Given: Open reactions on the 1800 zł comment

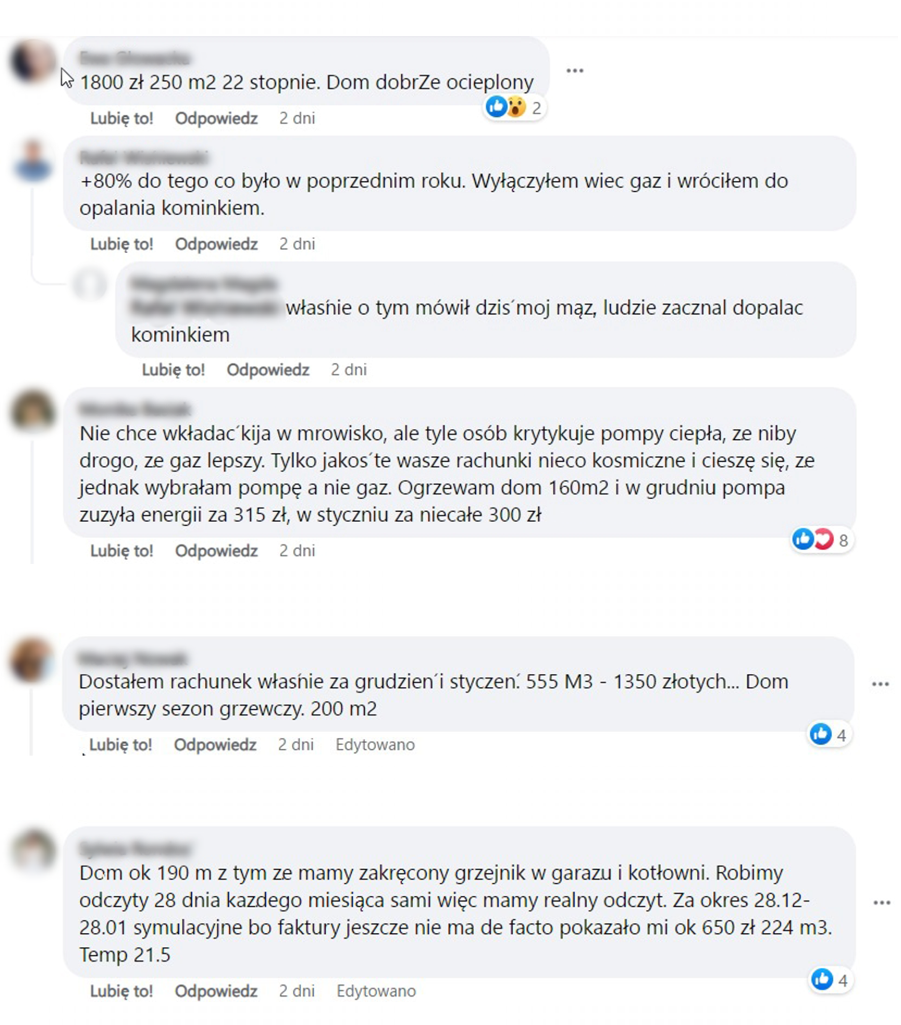Looking at the screenshot, I should tap(514, 107).
